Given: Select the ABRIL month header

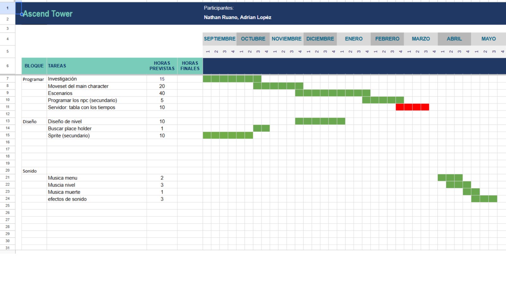Looking at the screenshot, I should pyautogui.click(x=454, y=39).
